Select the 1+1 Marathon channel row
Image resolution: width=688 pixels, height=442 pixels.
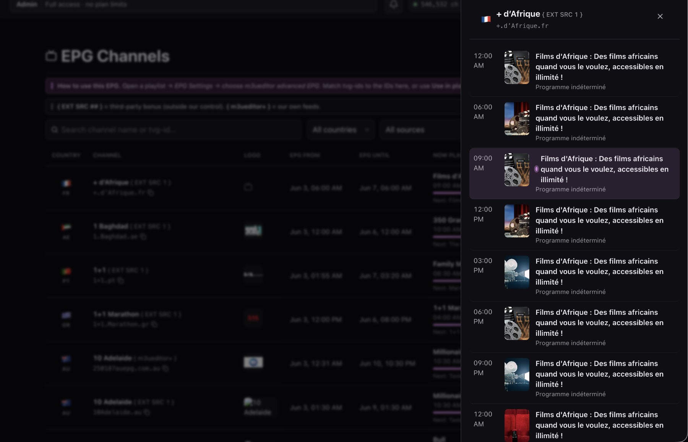click(x=253, y=319)
